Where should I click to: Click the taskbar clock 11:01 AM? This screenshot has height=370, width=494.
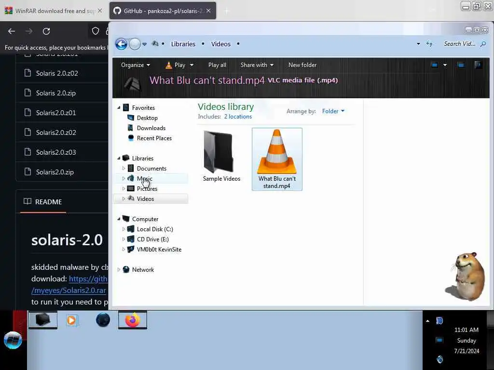467,330
